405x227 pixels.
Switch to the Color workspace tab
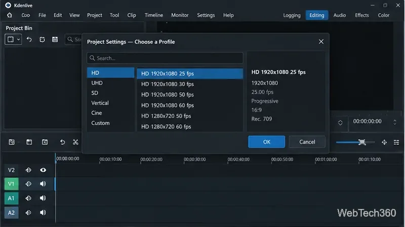click(x=384, y=15)
